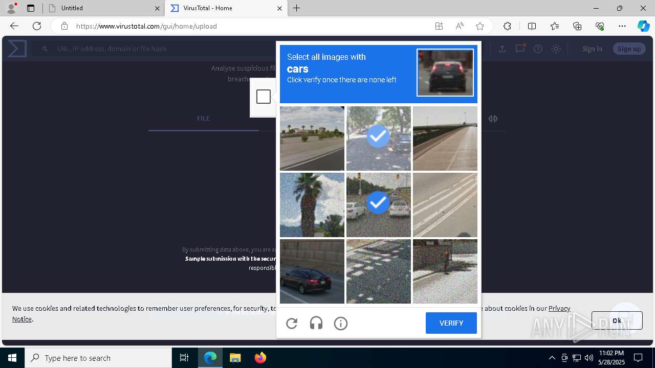Viewport: 655px width, 368px height.
Task: Open the Sign in link
Action: click(592, 49)
